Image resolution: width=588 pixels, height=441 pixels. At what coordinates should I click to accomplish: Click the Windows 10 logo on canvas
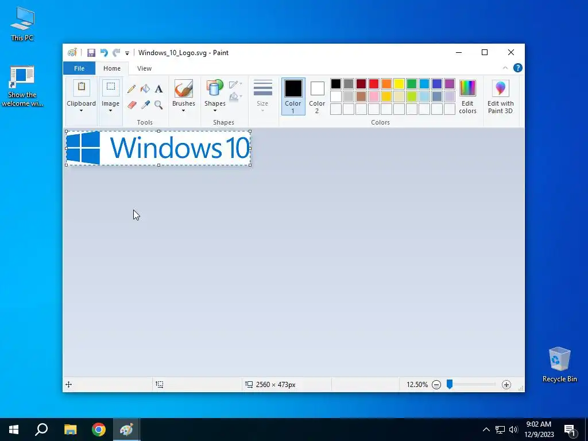pyautogui.click(x=158, y=148)
